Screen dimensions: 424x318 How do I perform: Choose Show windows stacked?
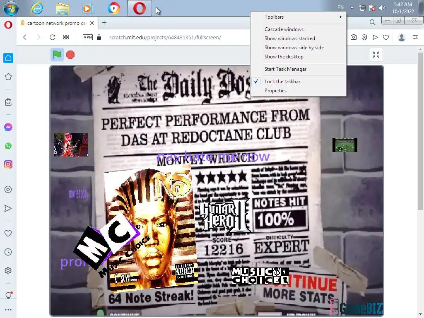point(298,39)
